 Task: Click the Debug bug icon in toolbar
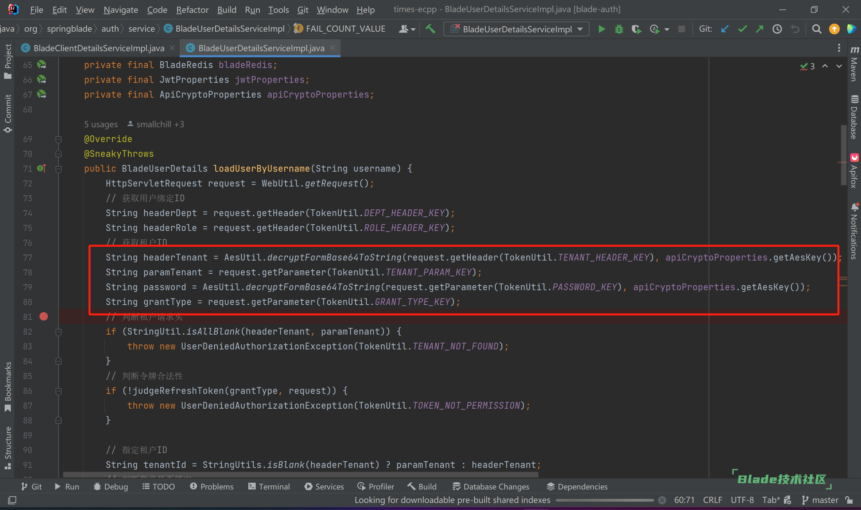pyautogui.click(x=619, y=29)
